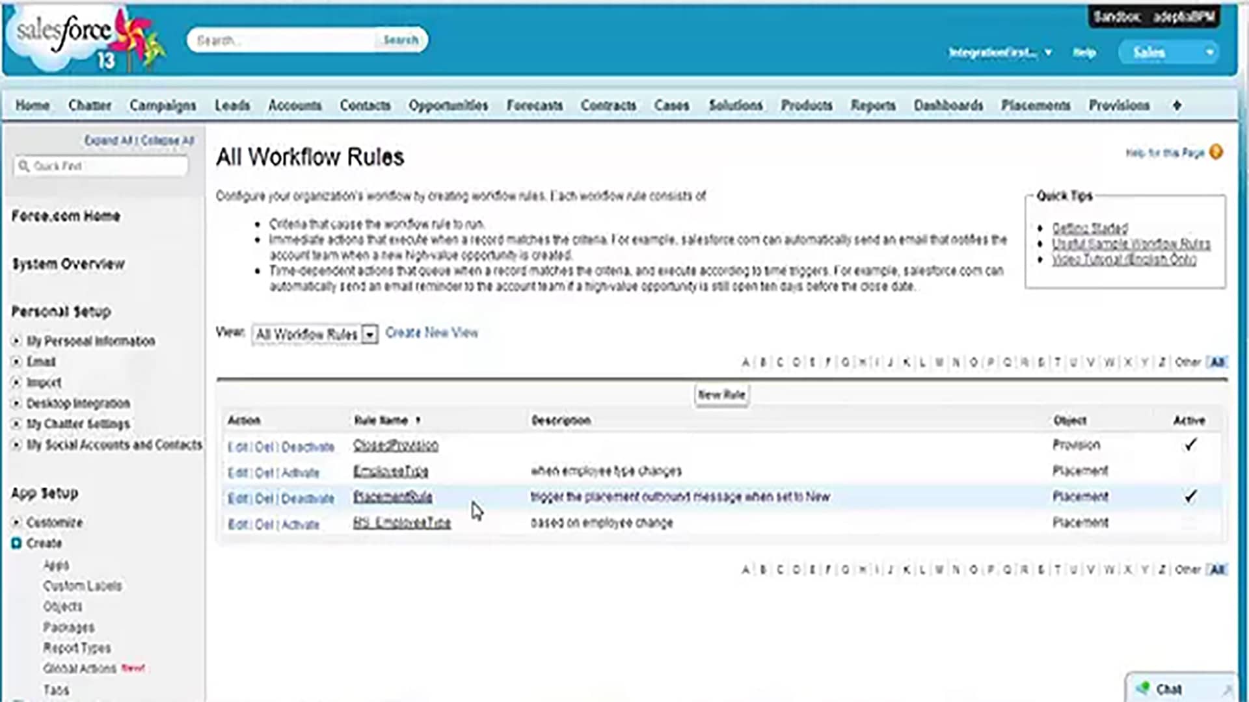
Task: Deactivate the PlacementRule workflow rule
Action: [x=308, y=499]
